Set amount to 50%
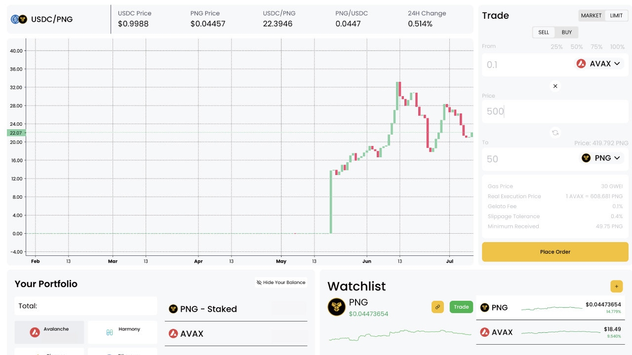Viewport: 632px width, 355px height. point(577,47)
